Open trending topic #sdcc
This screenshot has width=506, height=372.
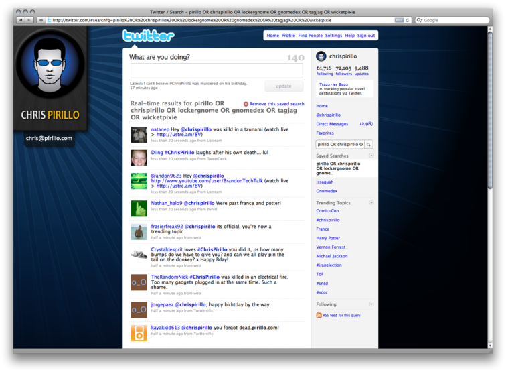coord(322,292)
